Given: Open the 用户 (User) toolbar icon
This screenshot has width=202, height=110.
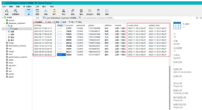Looking at the screenshot, I should (x=54, y=12).
